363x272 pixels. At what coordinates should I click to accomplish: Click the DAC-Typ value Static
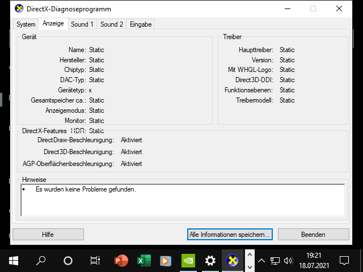point(96,80)
